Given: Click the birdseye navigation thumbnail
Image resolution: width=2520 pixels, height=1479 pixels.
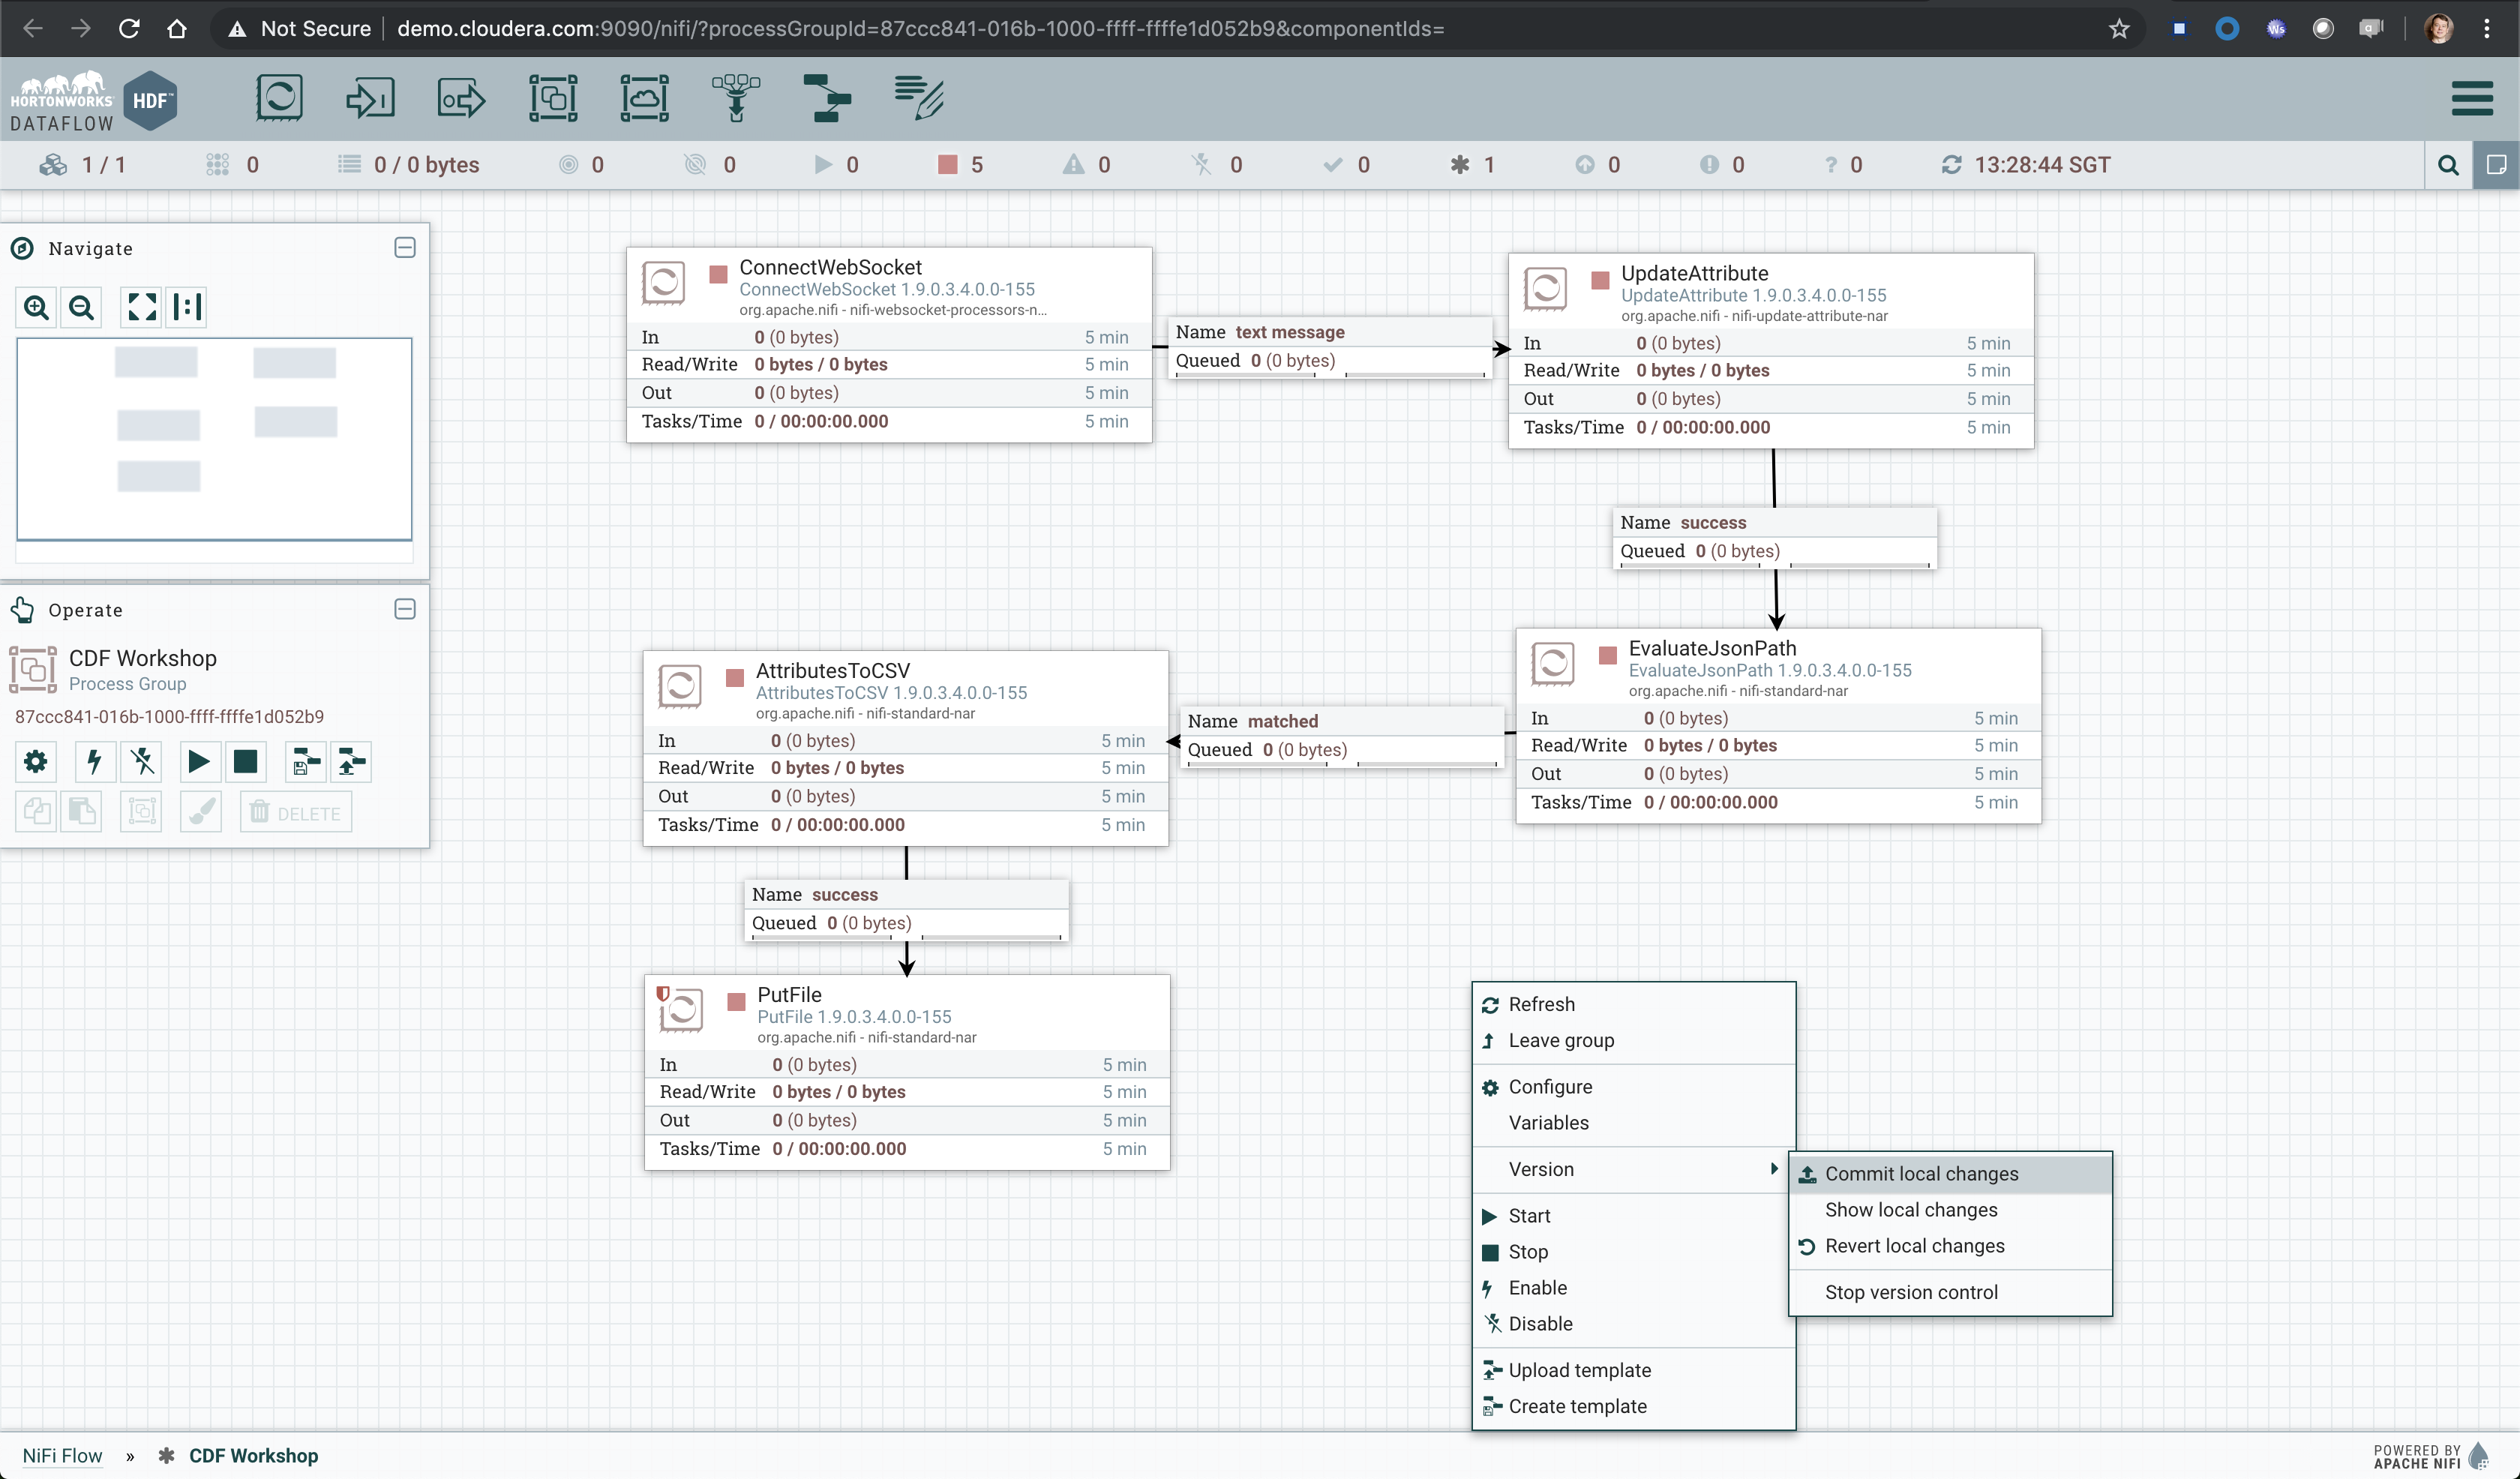Looking at the screenshot, I should pyautogui.click(x=214, y=438).
